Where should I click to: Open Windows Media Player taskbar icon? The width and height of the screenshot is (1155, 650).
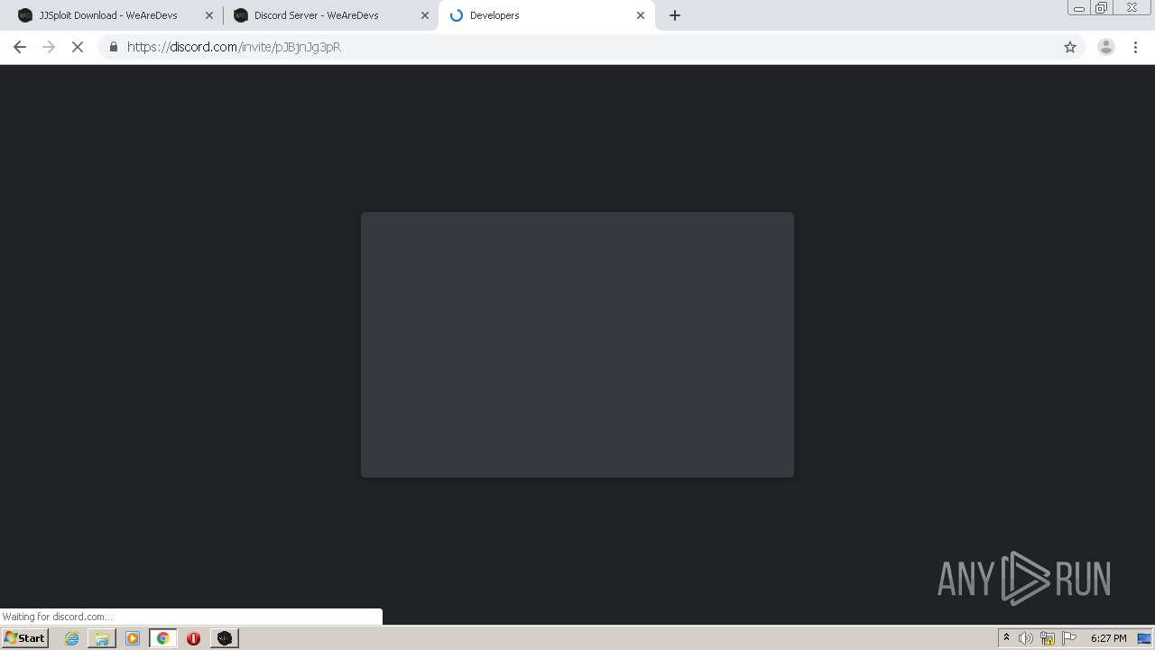click(x=133, y=638)
